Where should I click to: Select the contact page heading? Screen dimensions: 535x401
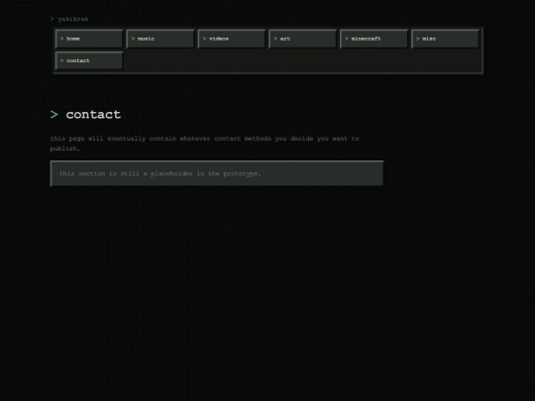click(85, 114)
